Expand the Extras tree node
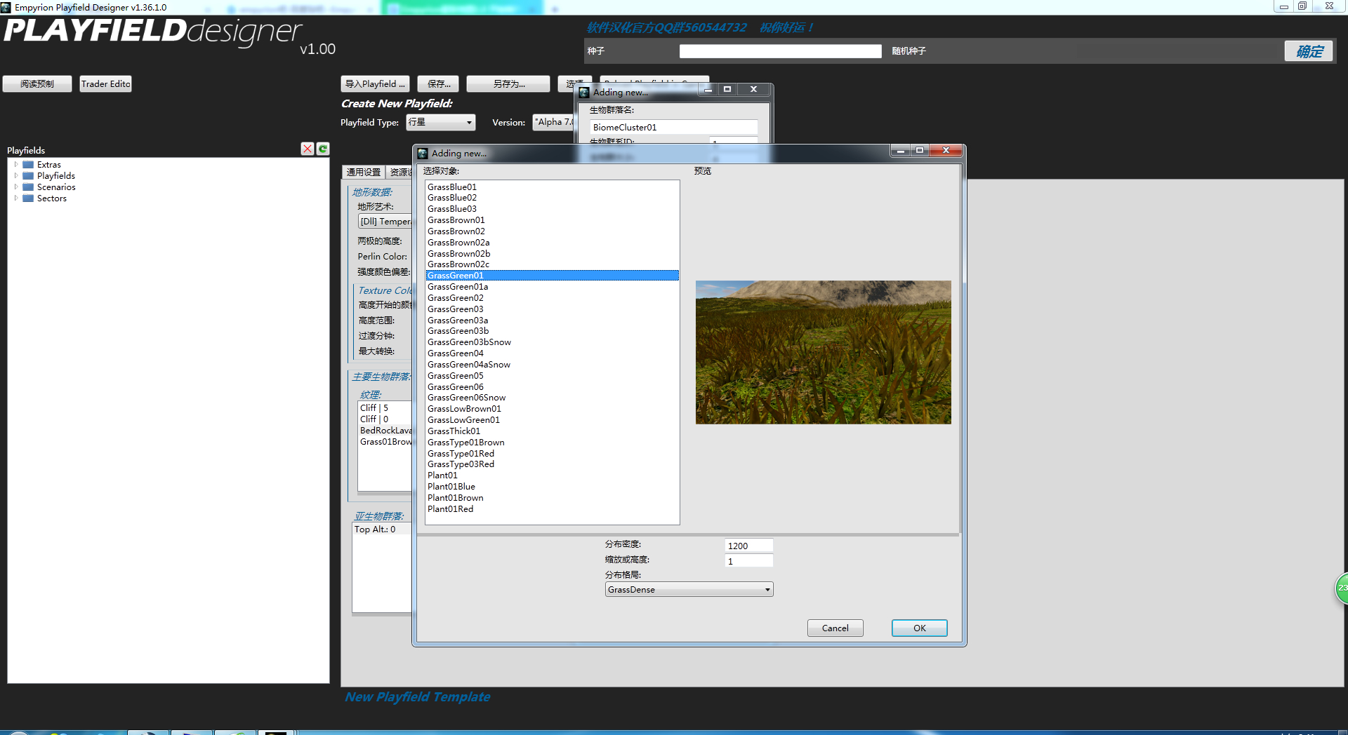The width and height of the screenshot is (1348, 735). (16, 165)
